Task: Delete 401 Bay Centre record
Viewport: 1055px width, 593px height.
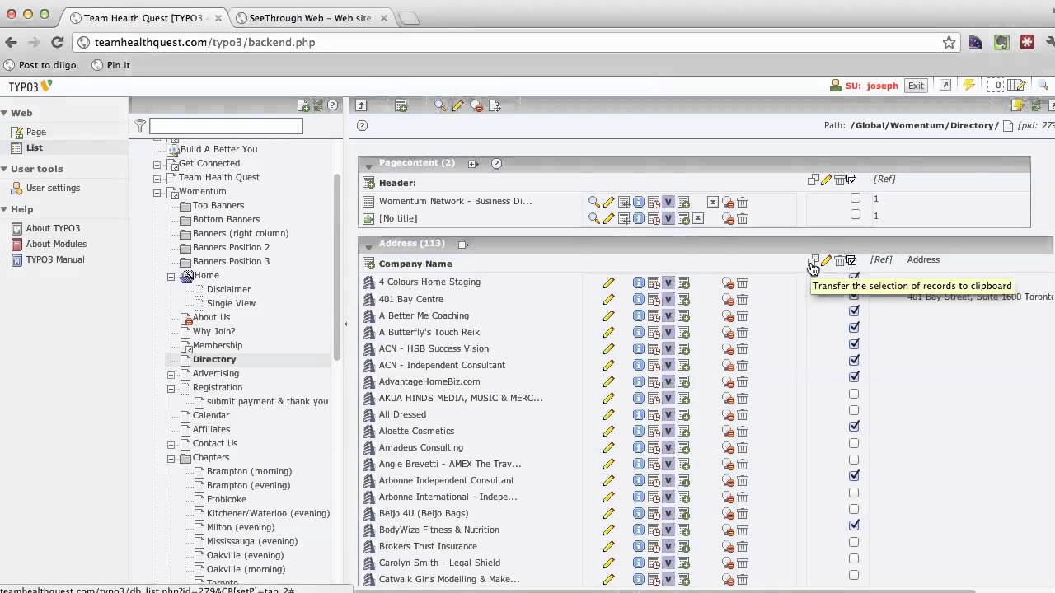Action: pyautogui.click(x=743, y=299)
